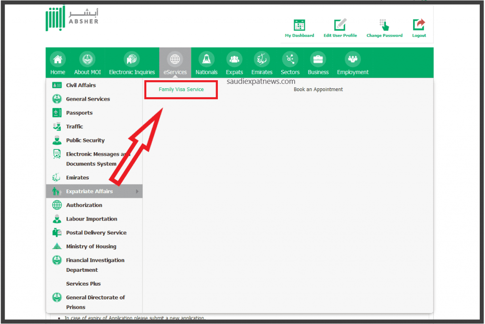The image size is (485, 324).
Task: Click the Book an Appointment link
Action: pos(318,89)
